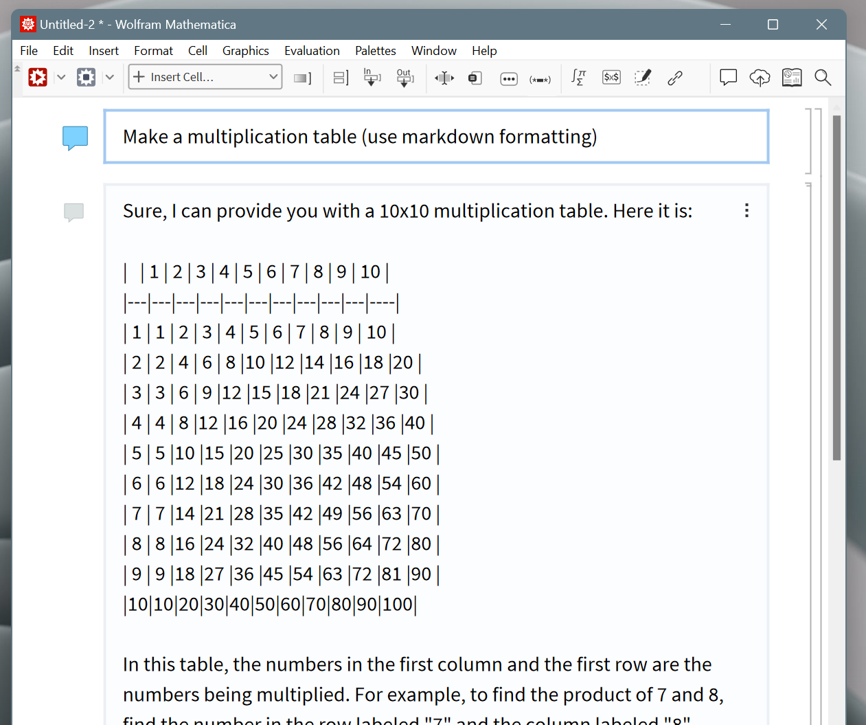Click the ellipsis placeholder box icon
Image resolution: width=866 pixels, height=725 pixels.
tap(509, 78)
